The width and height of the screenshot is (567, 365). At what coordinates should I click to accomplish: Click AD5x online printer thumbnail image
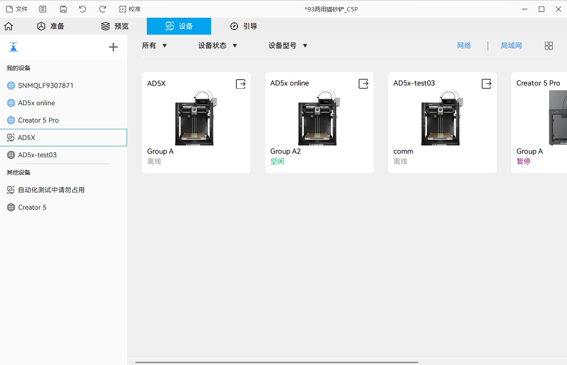tap(319, 118)
